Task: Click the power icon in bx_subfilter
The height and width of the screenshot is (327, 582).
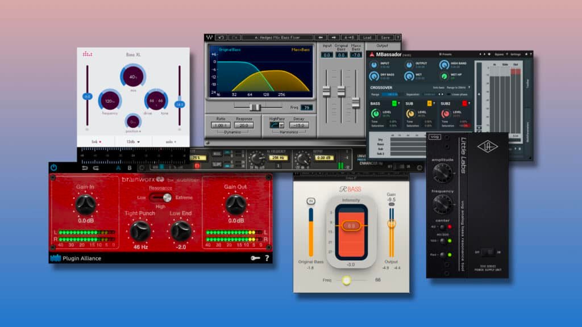Action: 54,167
